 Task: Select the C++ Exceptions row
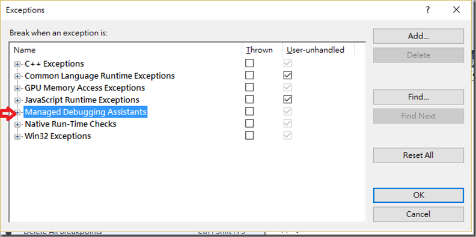click(54, 64)
